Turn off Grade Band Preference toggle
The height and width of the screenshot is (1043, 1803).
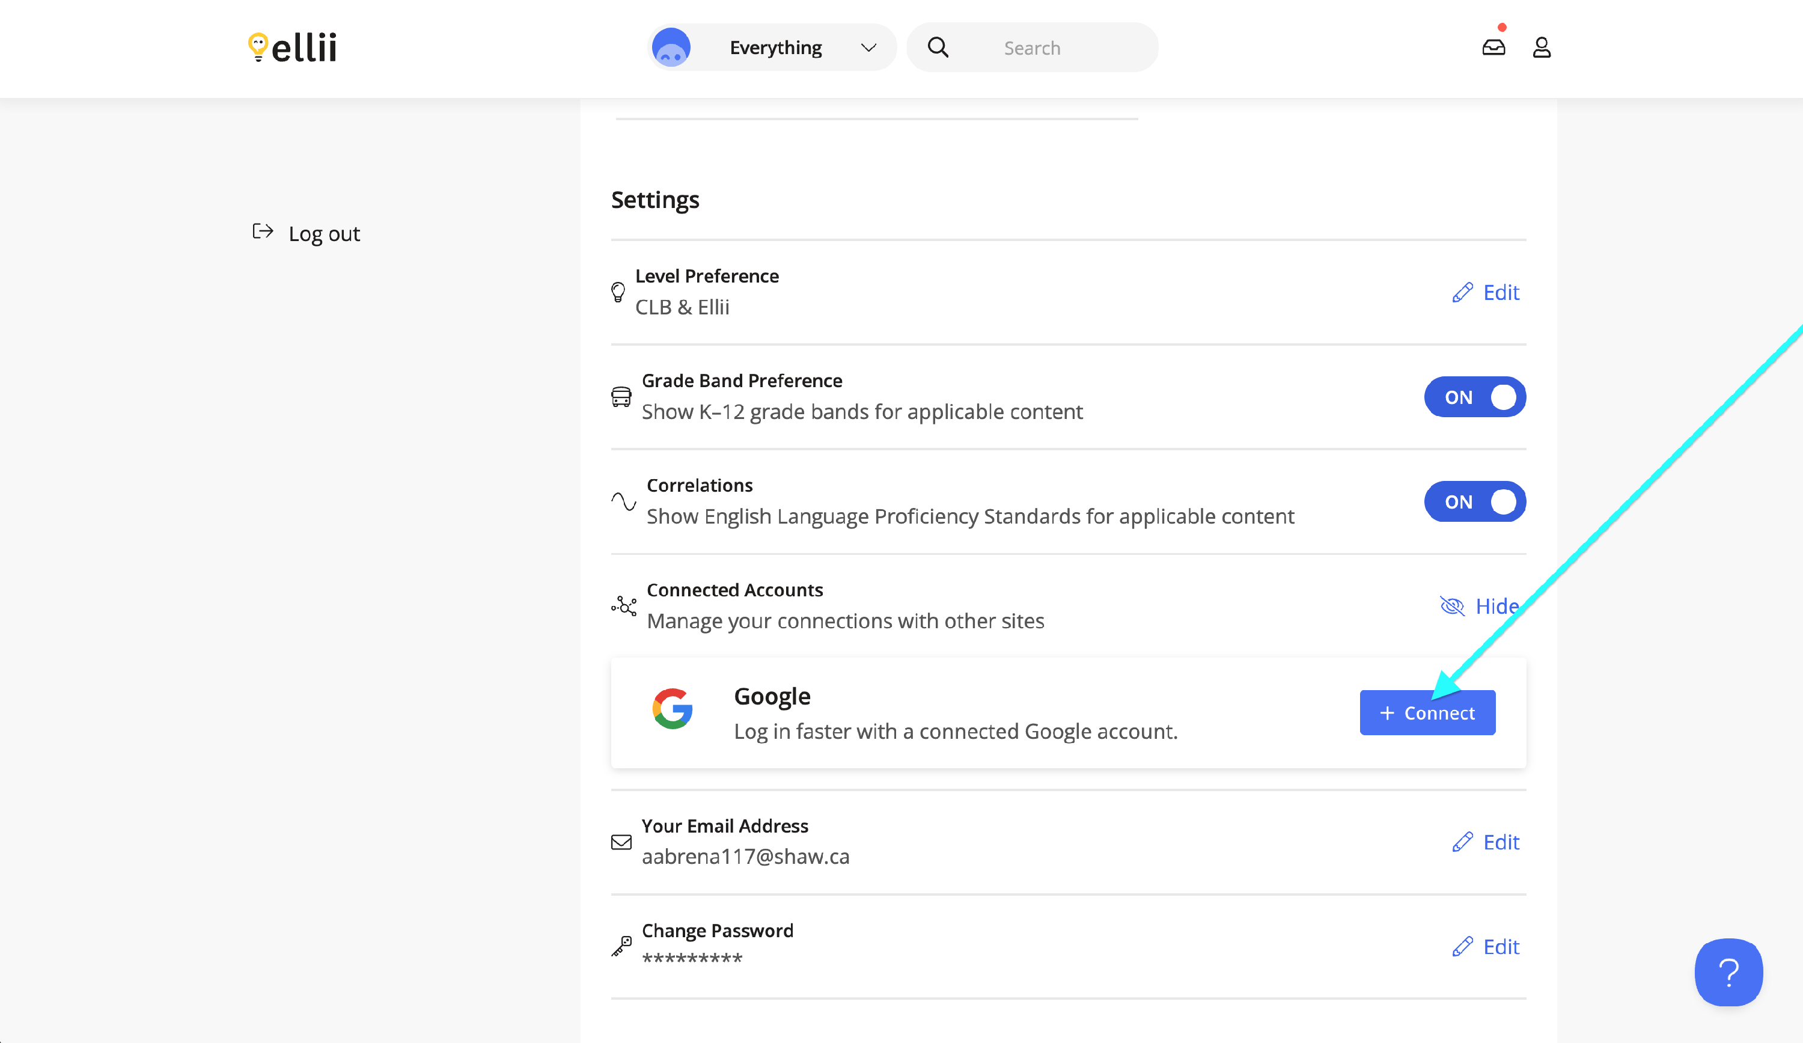1475,397
